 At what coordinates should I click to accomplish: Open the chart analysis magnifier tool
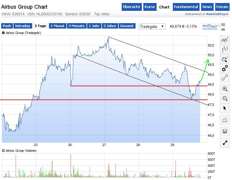click(x=224, y=59)
